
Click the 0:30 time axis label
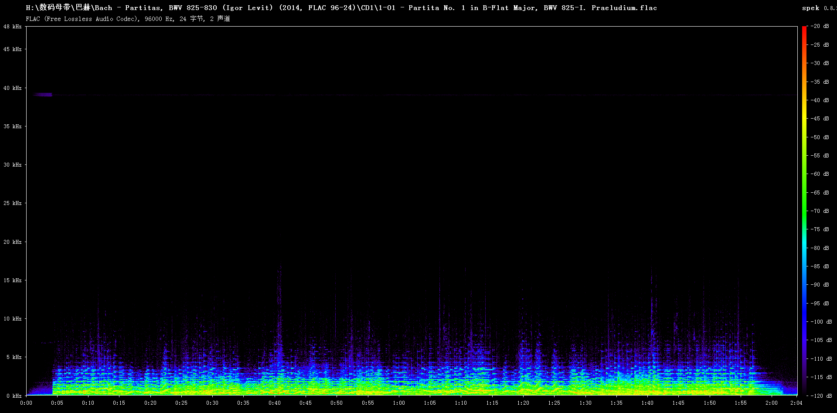(212, 403)
